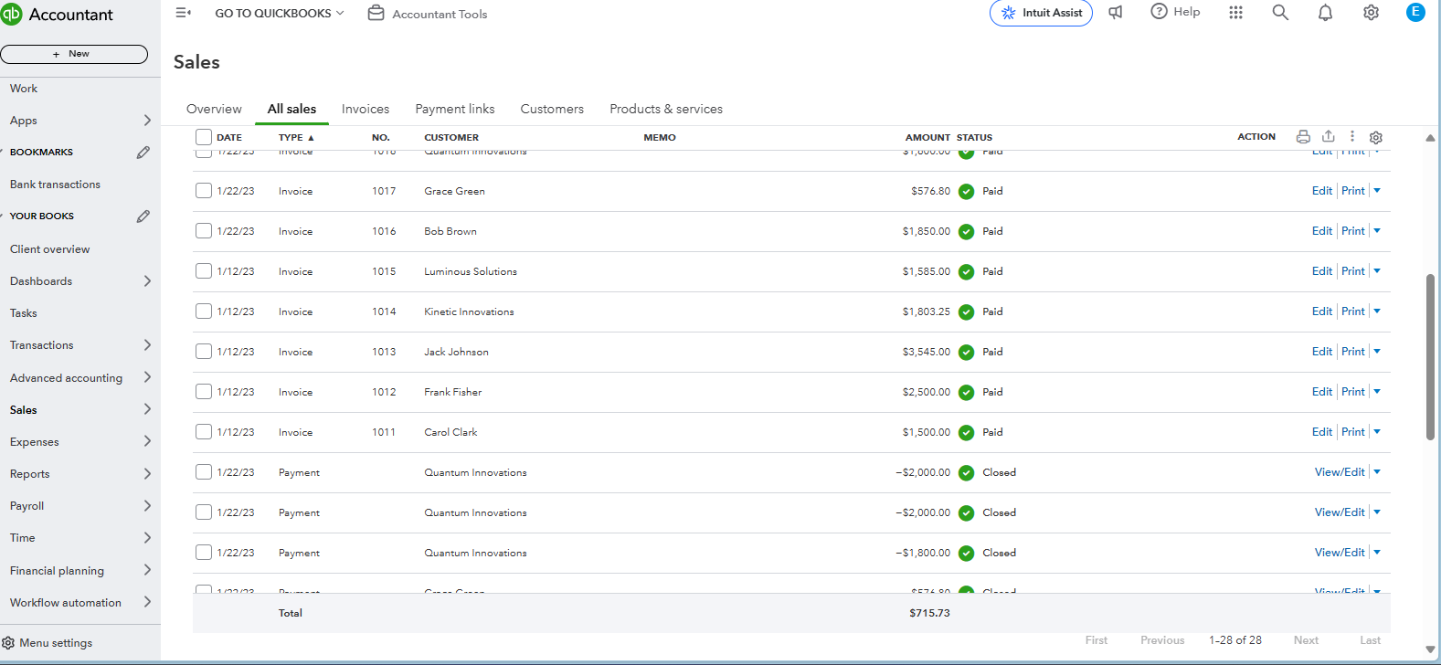Open Bank transactions in sidebar
The height and width of the screenshot is (665, 1441).
click(55, 185)
